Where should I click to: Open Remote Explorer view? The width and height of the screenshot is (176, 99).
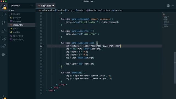[x=4, y=38]
